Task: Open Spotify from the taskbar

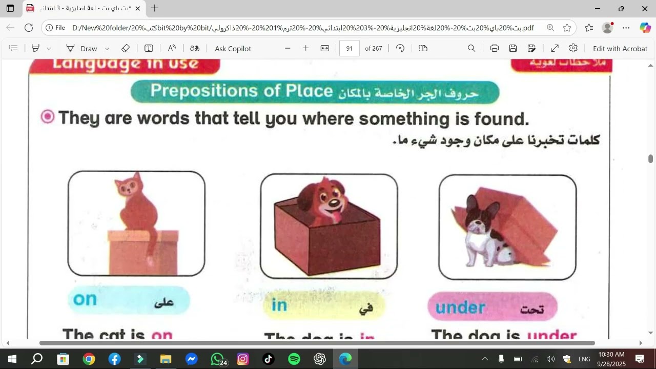Action: (x=294, y=359)
